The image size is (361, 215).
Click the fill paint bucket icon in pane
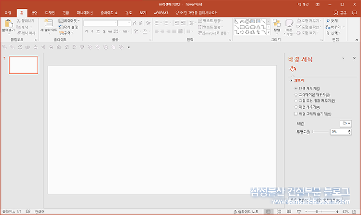(293, 69)
